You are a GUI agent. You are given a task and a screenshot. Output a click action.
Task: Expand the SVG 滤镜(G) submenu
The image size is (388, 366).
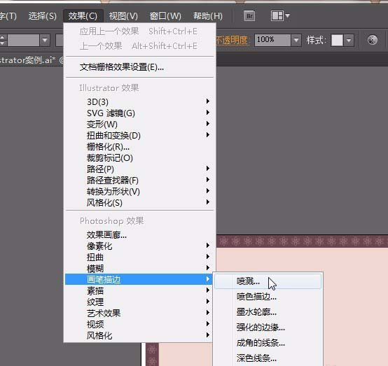(140, 113)
